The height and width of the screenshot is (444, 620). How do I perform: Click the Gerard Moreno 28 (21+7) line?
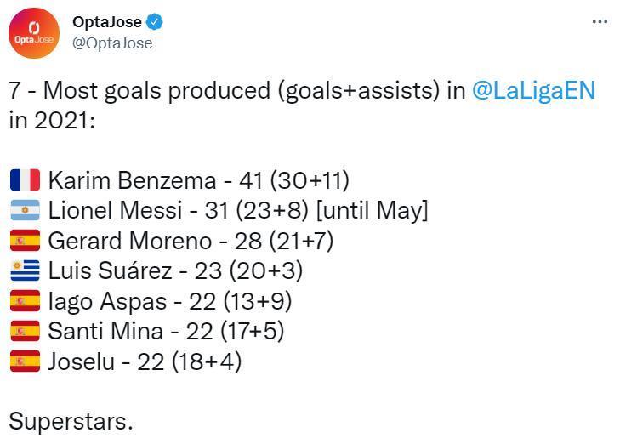(191, 241)
